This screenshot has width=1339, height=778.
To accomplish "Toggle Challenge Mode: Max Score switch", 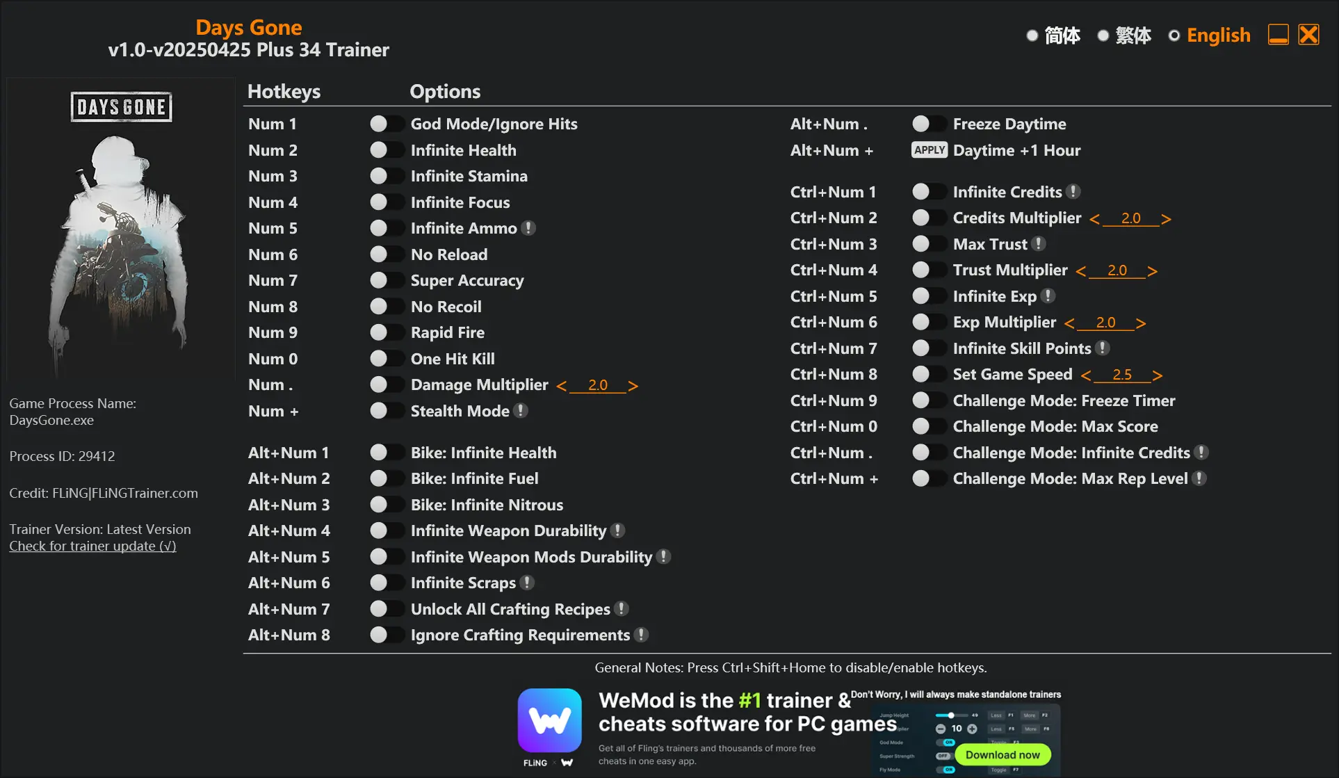I will 929,426.
